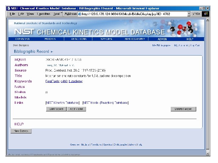Click the Authors value text

(x=60, y=65)
